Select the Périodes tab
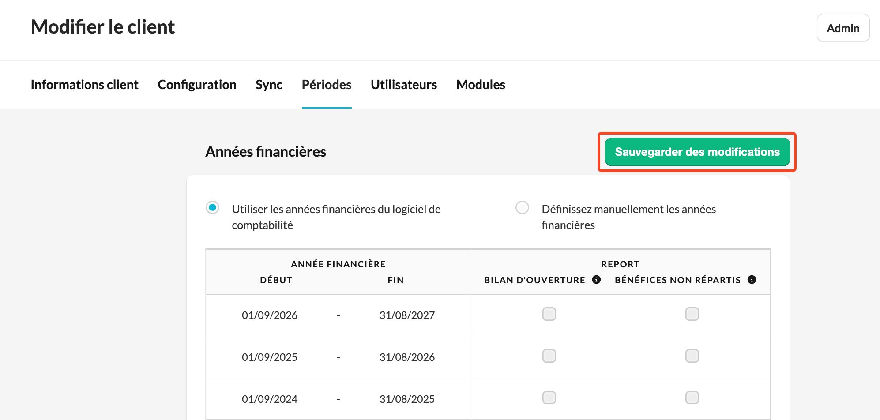This screenshot has width=880, height=420. tap(327, 85)
